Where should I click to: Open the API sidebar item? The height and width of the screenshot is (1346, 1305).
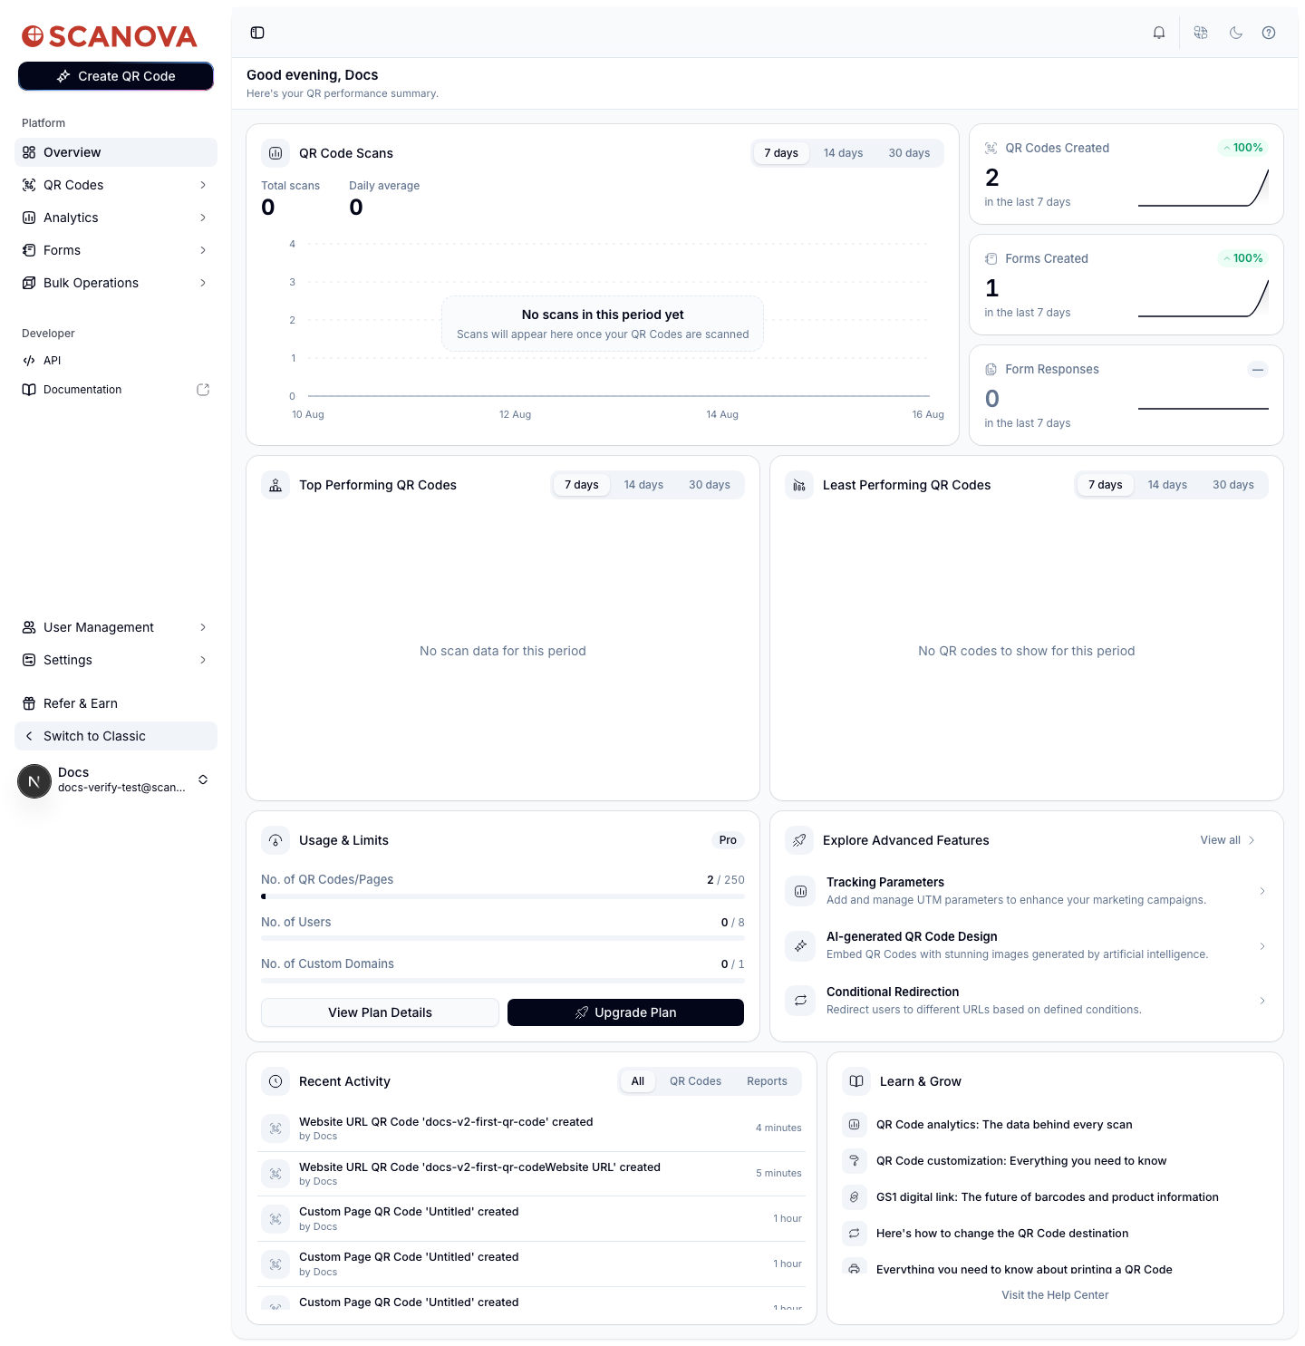pyautogui.click(x=116, y=361)
